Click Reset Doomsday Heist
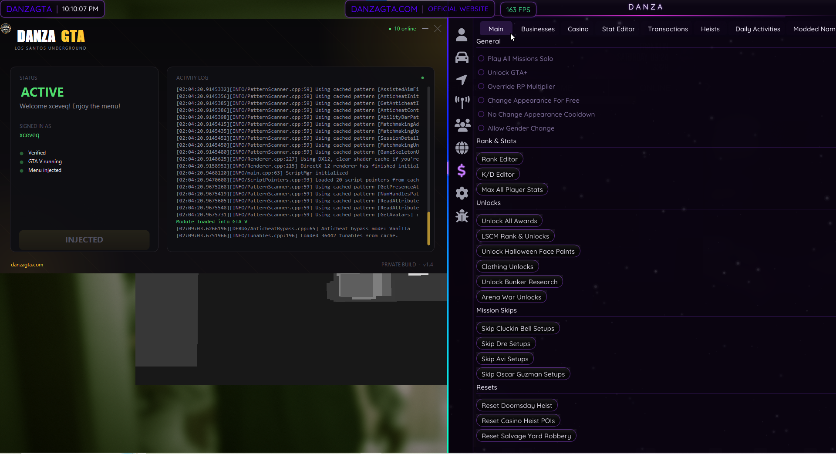Viewport: 836px width, 454px height. (x=516, y=406)
